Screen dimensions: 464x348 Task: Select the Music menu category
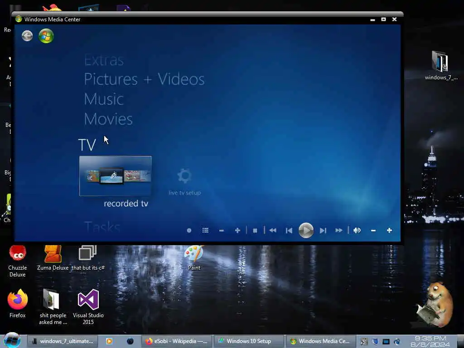click(x=104, y=99)
